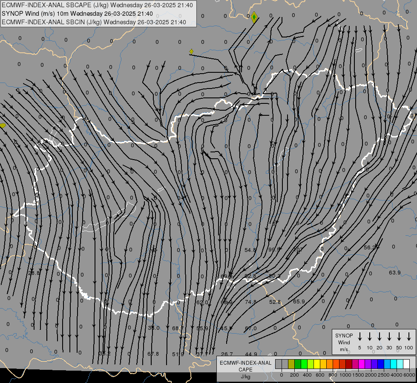The image size is (417, 383).
Task: Pick the dark red CAPE legend swatch
Action: pos(349,364)
